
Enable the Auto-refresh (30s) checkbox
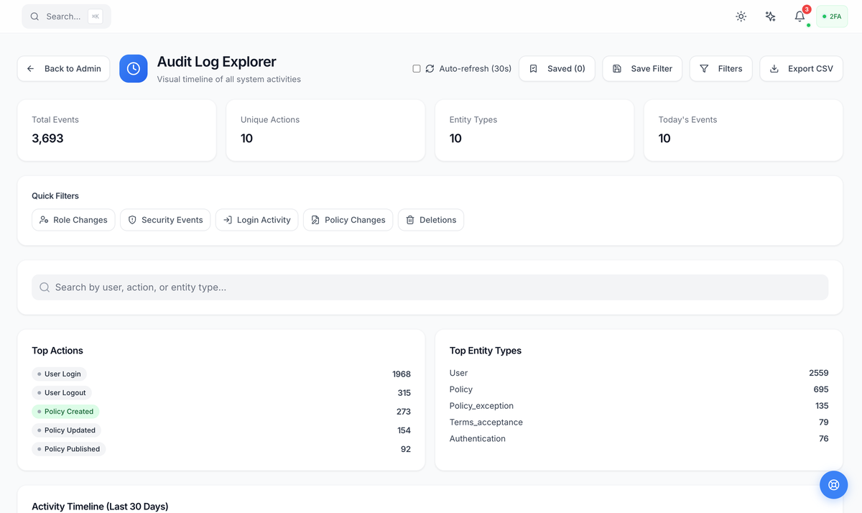[417, 68]
